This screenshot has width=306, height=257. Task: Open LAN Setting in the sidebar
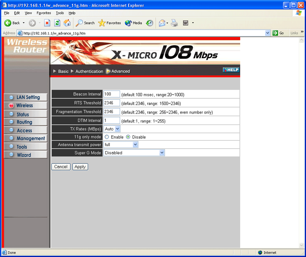point(26,97)
